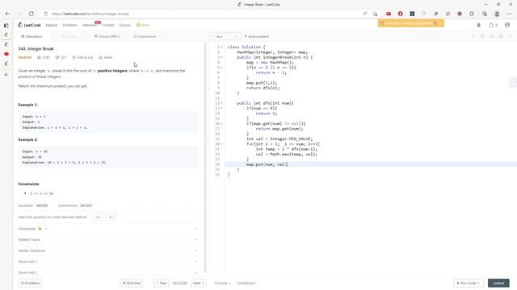This screenshot has height=290, width=517.
Task: Open the Run Code dropdown button
Action: 469,283
